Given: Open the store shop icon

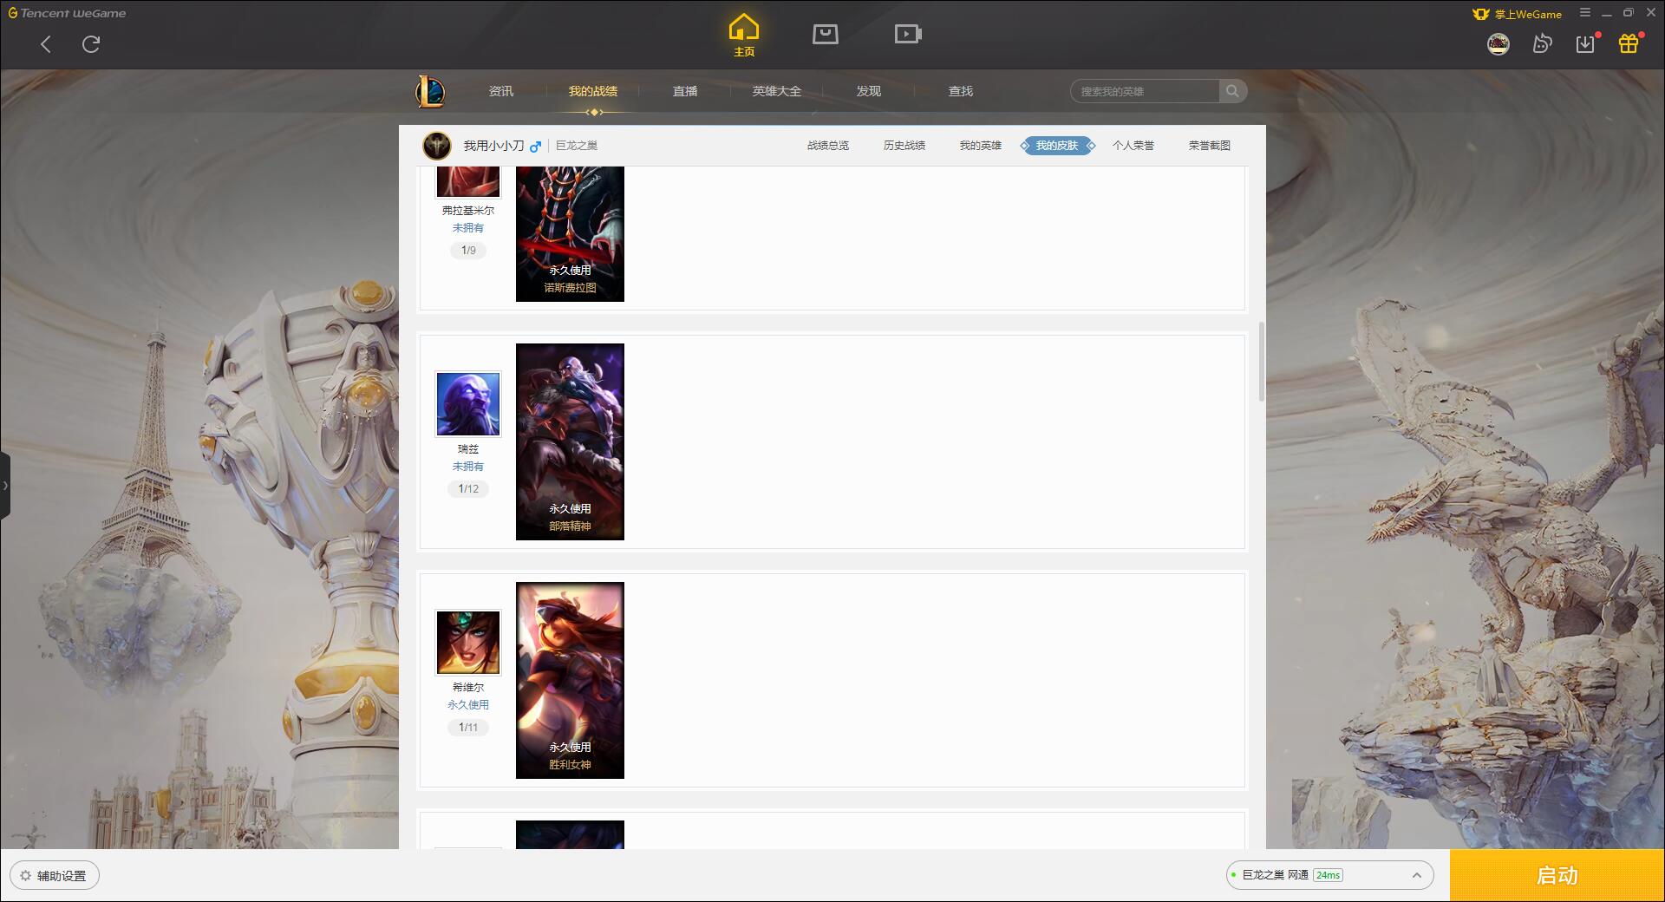Looking at the screenshot, I should pos(826,34).
